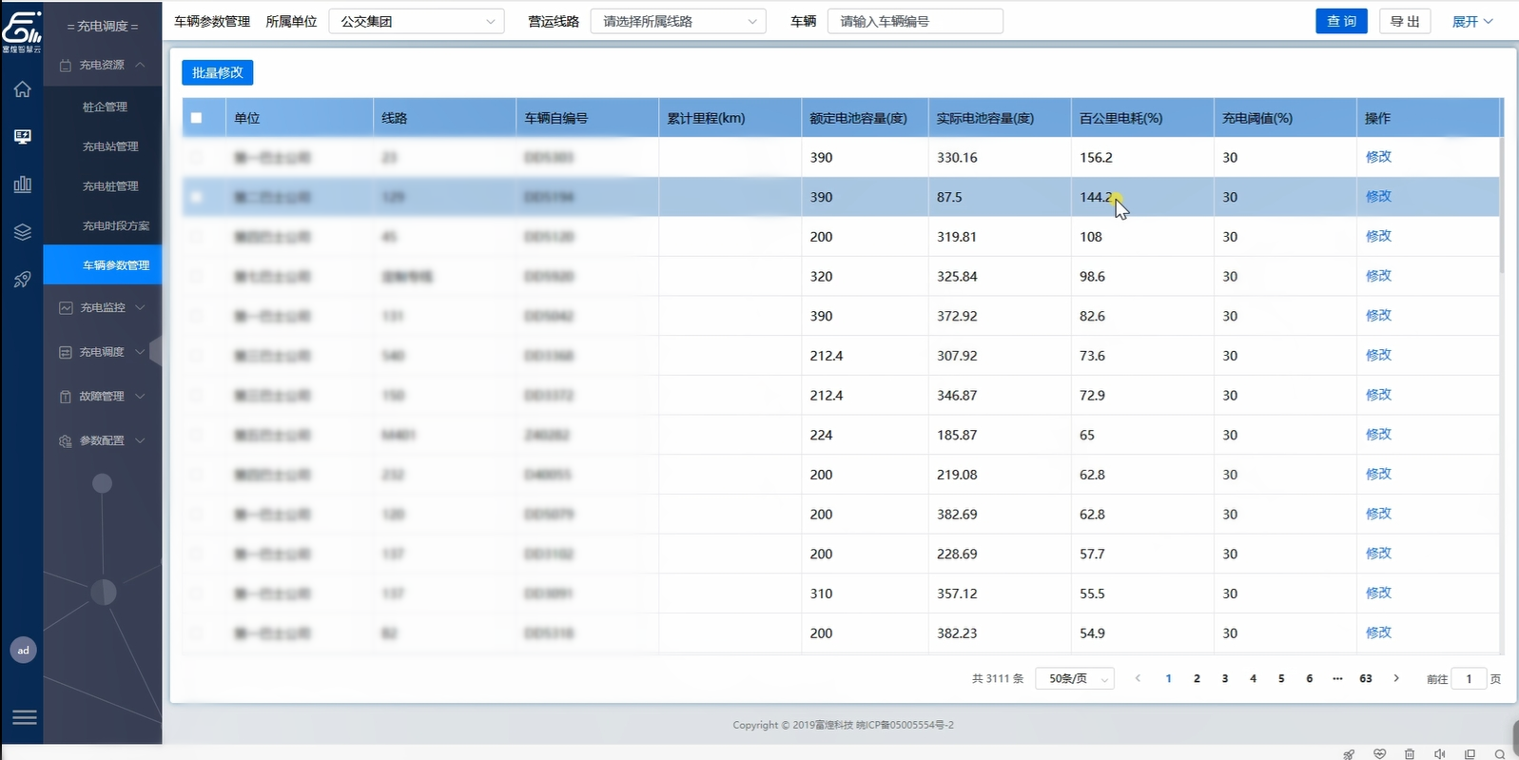Open the 'ad' user avatar
This screenshot has height=760, width=1519.
(x=23, y=651)
